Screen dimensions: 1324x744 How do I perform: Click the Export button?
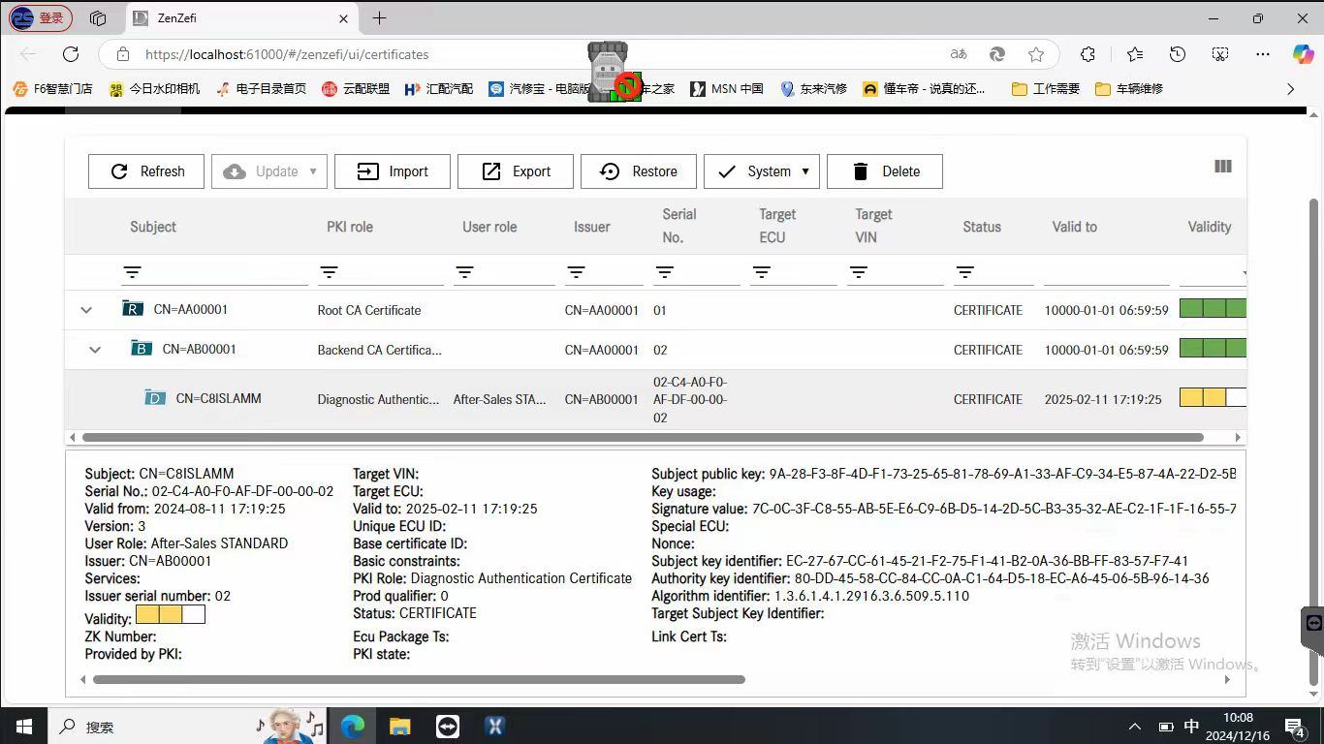click(516, 171)
